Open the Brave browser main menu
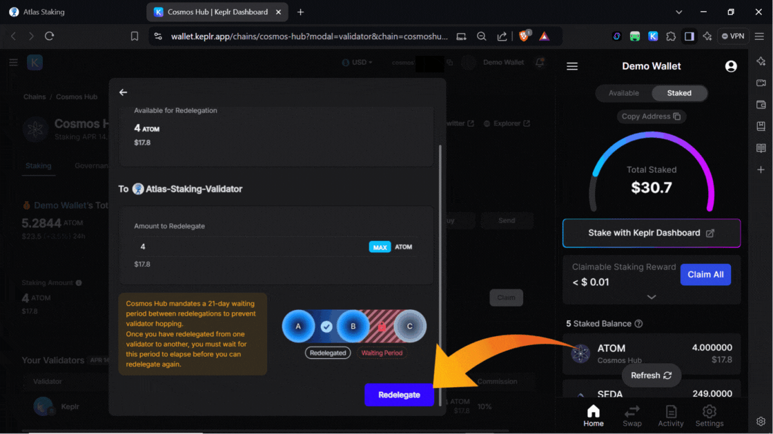 [x=759, y=37]
